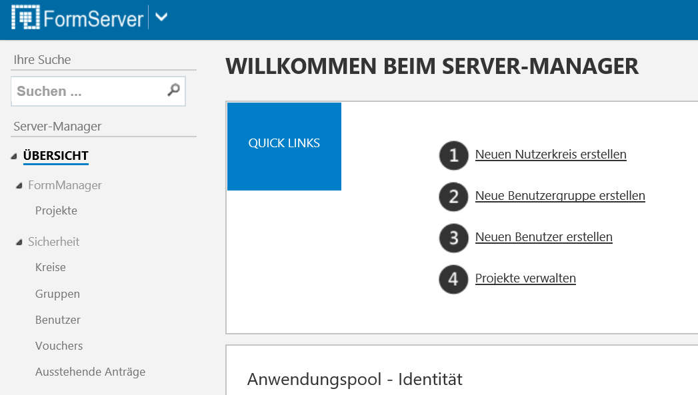Open the Neuen Nutzerkreis erstellen link

click(551, 155)
